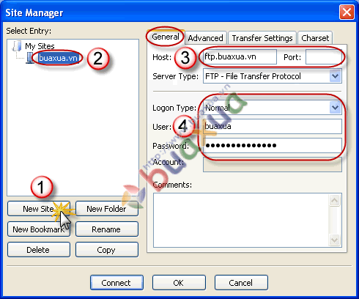Viewport: 359px width, 299px height.
Task: Click the Cancel button
Action: pyautogui.click(x=241, y=283)
